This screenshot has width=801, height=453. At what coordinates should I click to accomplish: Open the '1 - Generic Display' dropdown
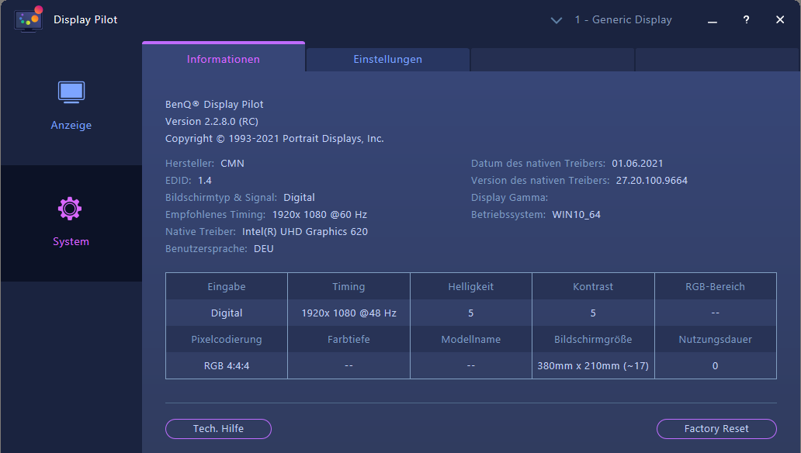coord(622,19)
